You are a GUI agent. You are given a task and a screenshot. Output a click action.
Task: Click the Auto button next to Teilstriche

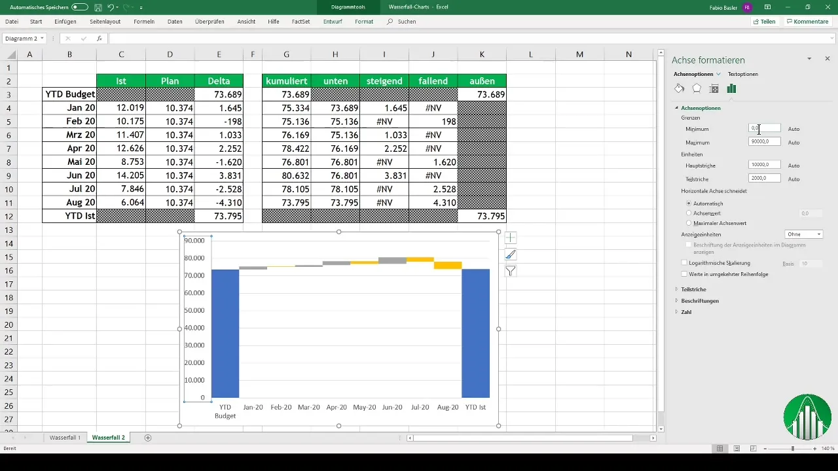pos(793,179)
